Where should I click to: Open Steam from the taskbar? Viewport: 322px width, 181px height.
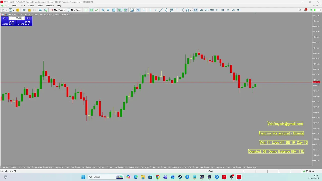180,177
